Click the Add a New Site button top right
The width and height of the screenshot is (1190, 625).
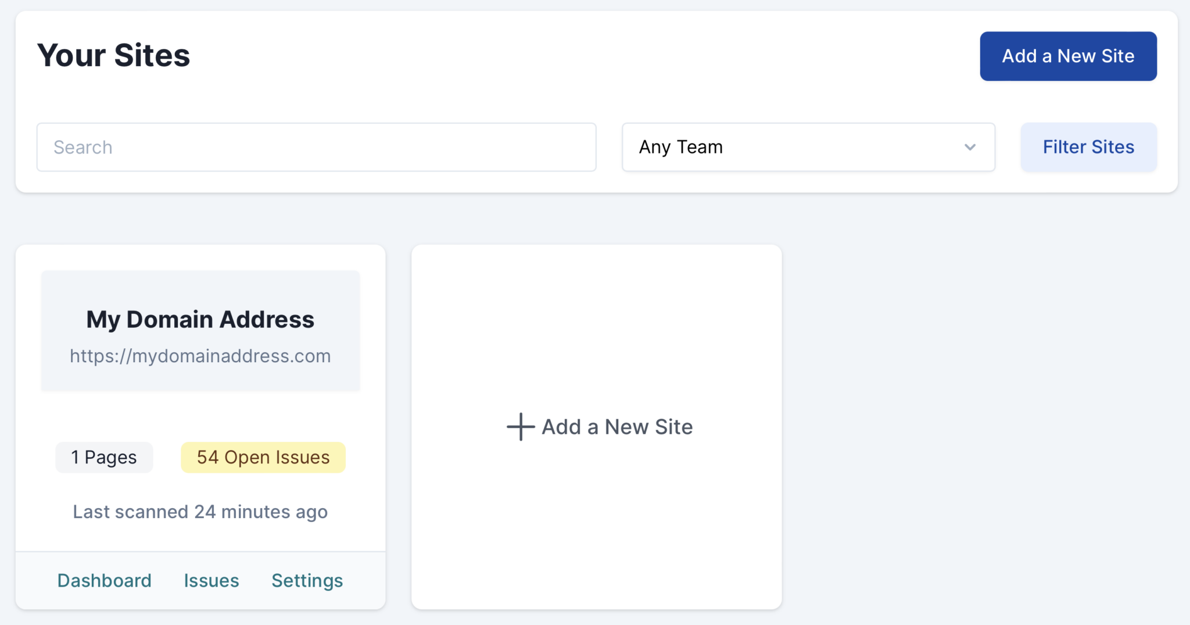(x=1067, y=56)
